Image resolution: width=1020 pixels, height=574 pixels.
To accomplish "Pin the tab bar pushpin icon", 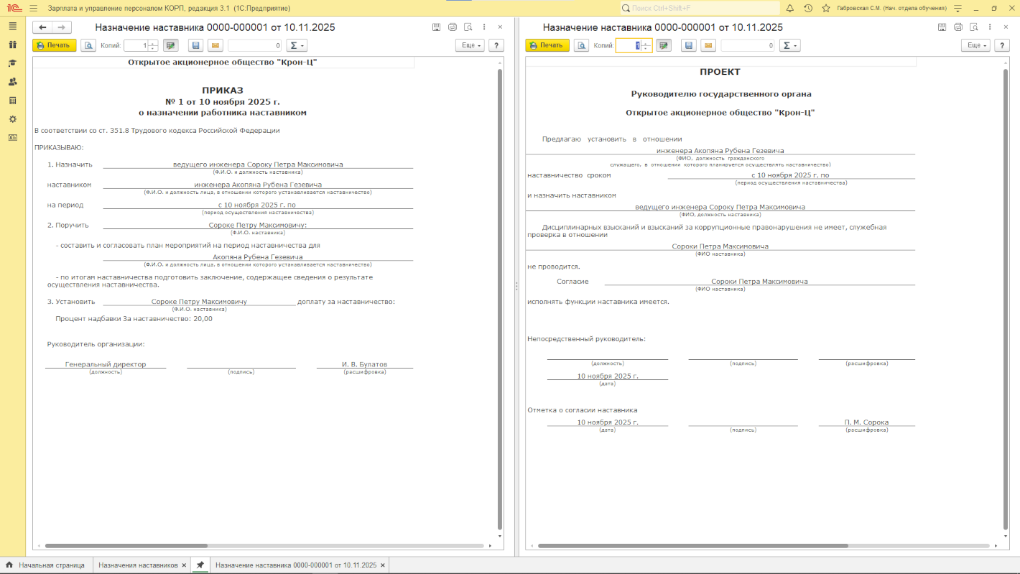I will pyautogui.click(x=200, y=565).
